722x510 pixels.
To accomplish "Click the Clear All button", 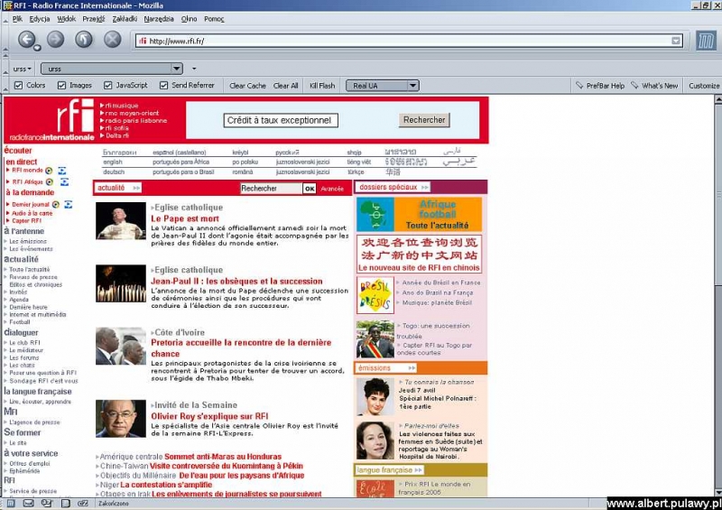I will [285, 86].
